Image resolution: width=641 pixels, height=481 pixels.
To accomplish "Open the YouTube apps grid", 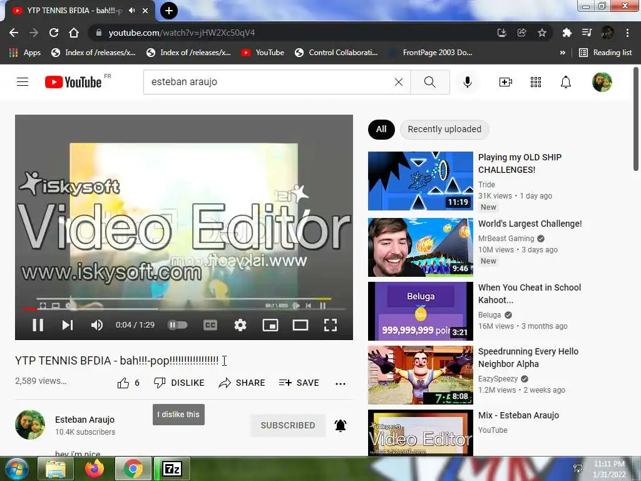I will (536, 82).
